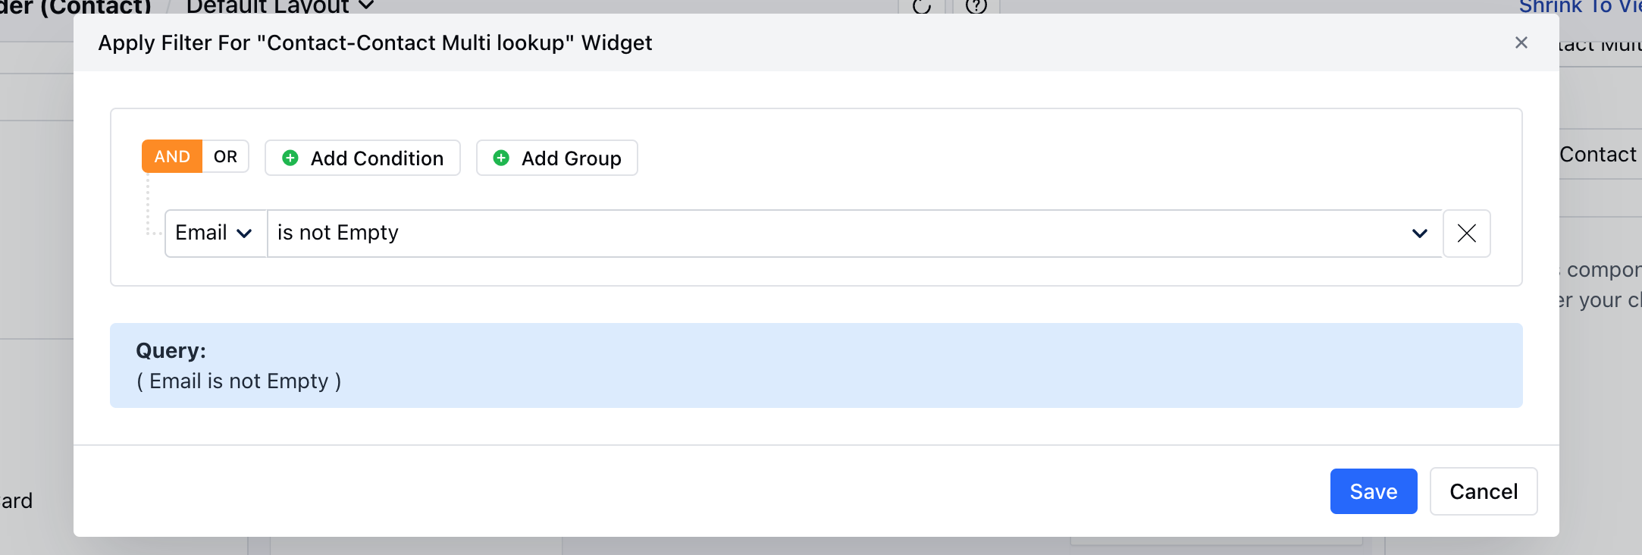1642x555 pixels.
Task: Remove the Email condition with the X icon
Action: pyautogui.click(x=1467, y=233)
